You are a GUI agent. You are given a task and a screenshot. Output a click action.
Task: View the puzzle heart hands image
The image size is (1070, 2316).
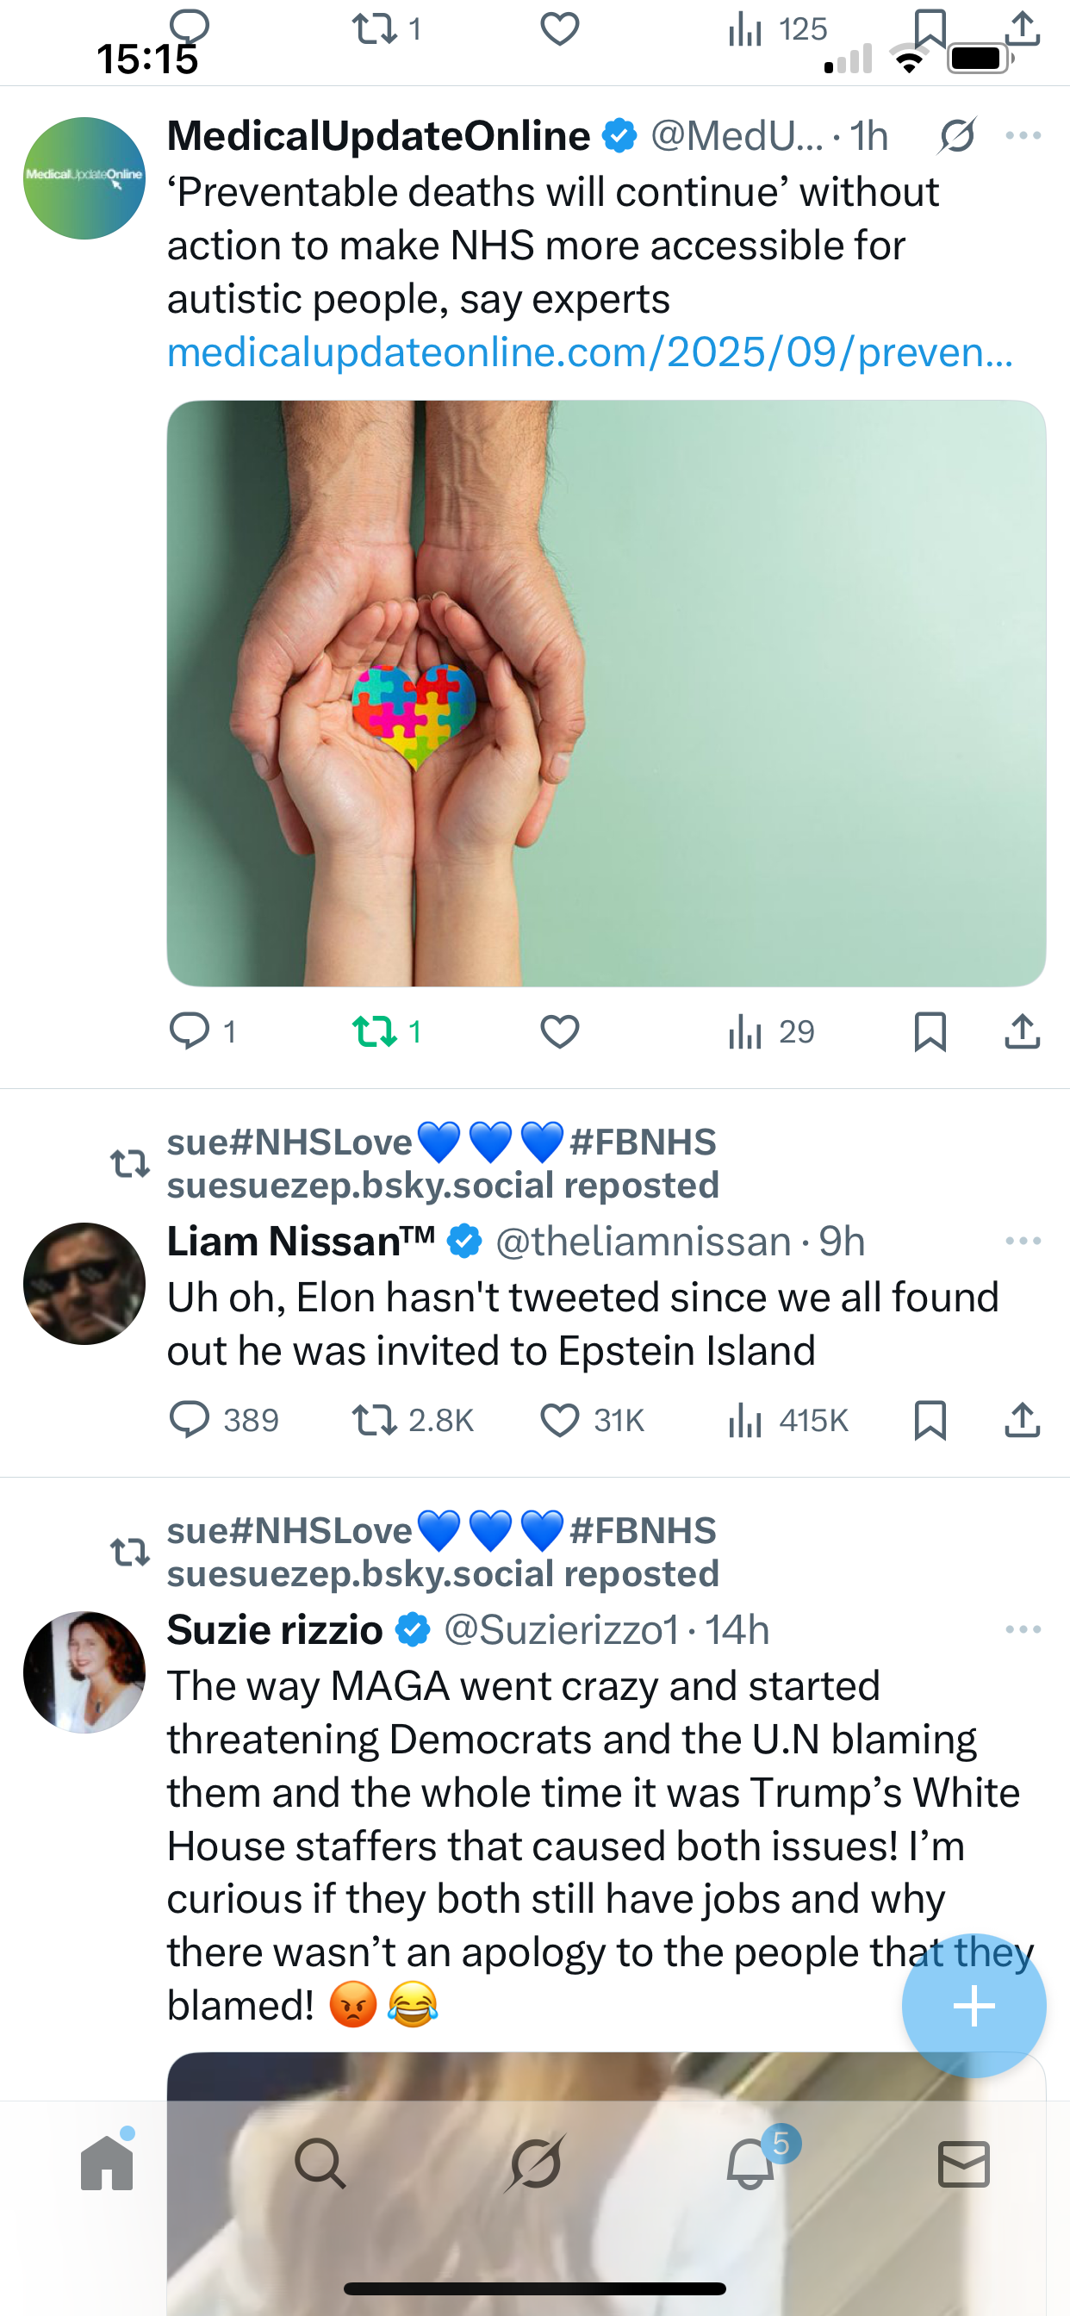[606, 694]
